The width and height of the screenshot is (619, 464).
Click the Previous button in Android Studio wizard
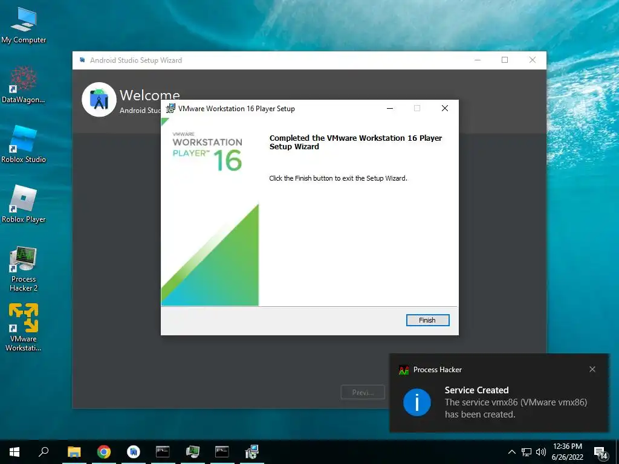(x=363, y=392)
